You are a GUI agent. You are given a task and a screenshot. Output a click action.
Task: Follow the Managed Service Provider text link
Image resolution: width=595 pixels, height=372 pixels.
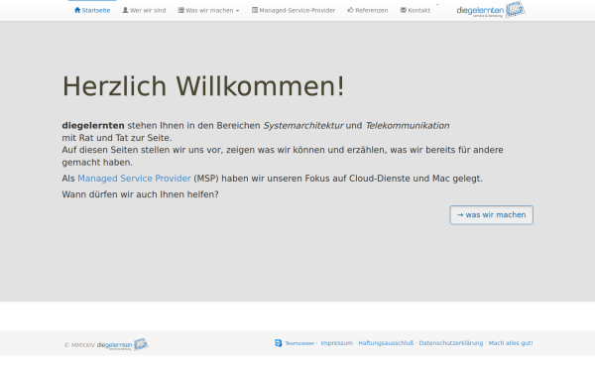coord(134,179)
